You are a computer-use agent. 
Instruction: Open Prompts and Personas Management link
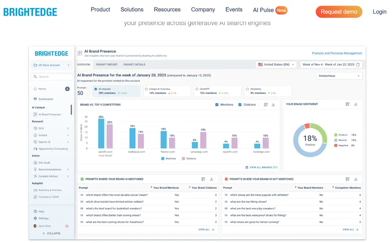[337, 53]
